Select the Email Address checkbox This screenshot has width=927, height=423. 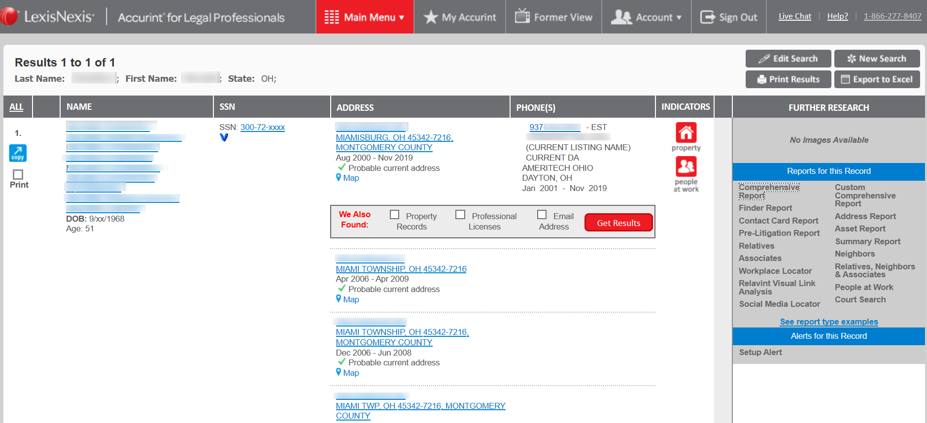[x=542, y=215]
